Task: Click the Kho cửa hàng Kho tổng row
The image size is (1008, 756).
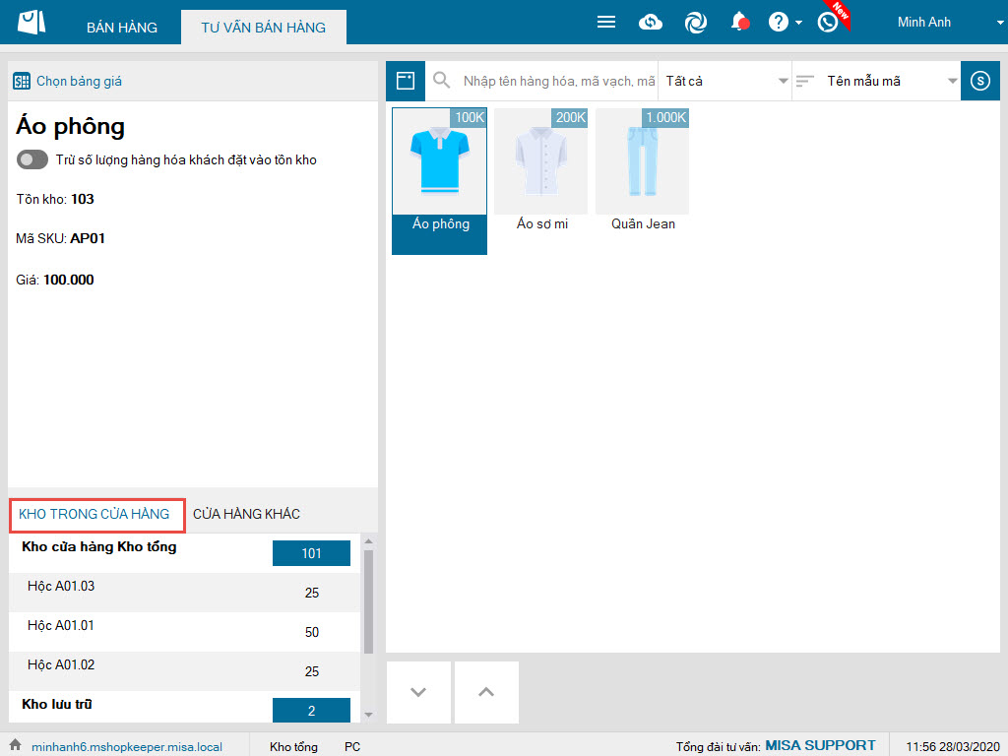Action: [x=184, y=553]
